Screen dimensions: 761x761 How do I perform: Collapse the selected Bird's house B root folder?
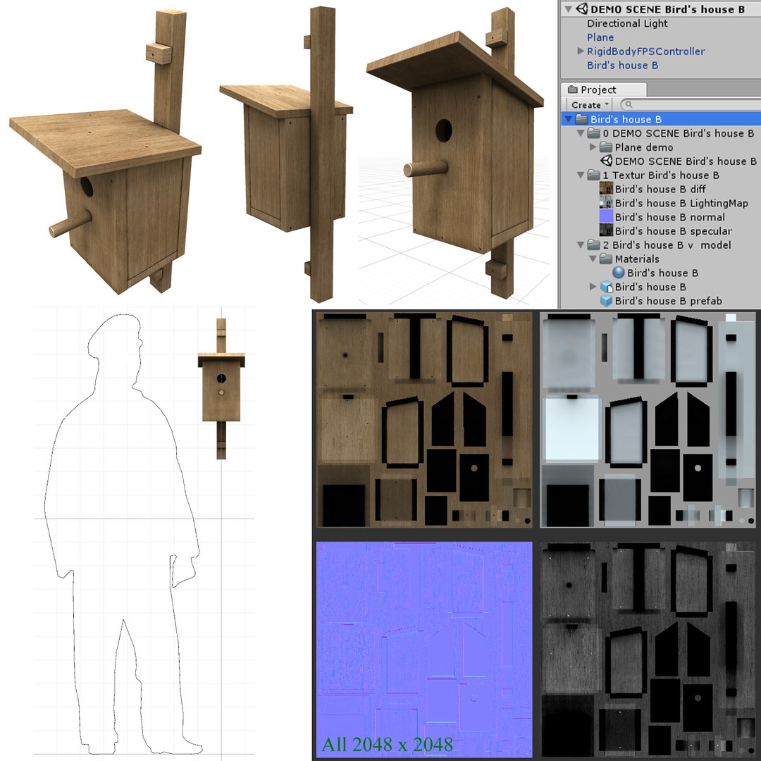click(x=569, y=119)
